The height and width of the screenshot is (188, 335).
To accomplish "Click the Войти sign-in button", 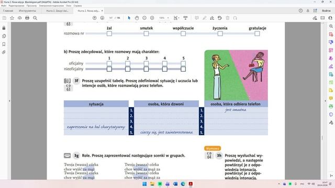I will click(x=326, y=10).
